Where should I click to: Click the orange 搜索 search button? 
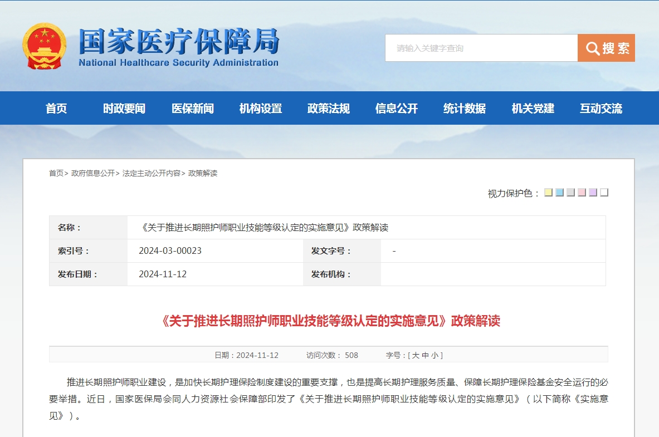[x=606, y=48]
